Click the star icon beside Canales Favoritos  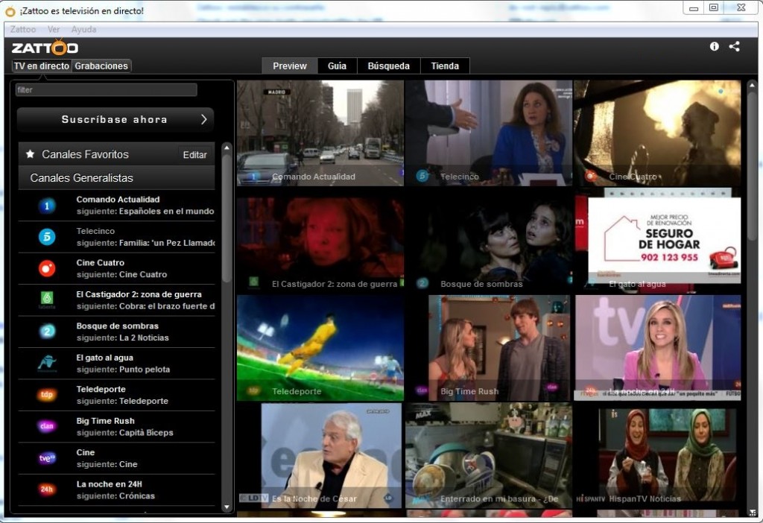click(x=31, y=154)
